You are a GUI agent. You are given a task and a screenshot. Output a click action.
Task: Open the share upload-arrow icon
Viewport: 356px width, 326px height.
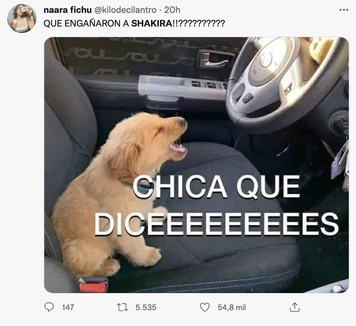pyautogui.click(x=295, y=307)
